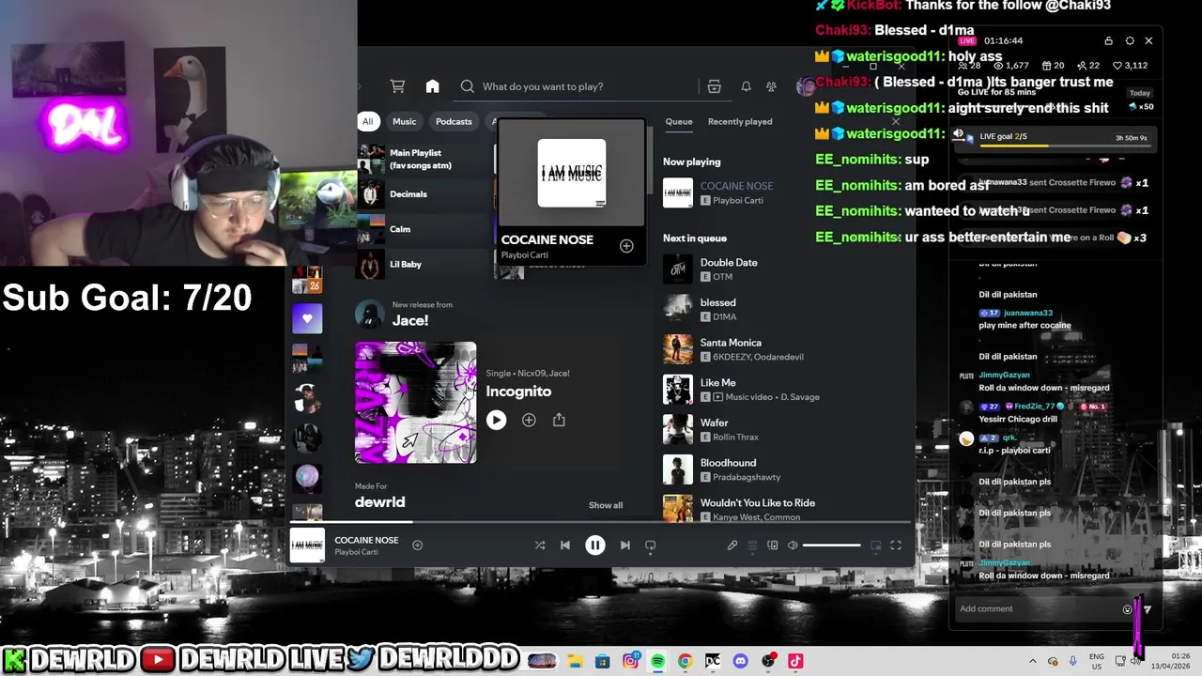Select Wafer by Rollin Thrax in queue

point(779,429)
